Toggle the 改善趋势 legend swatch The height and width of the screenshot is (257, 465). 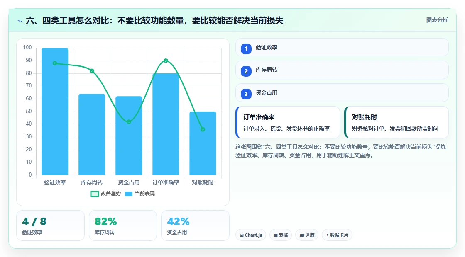tap(94, 194)
